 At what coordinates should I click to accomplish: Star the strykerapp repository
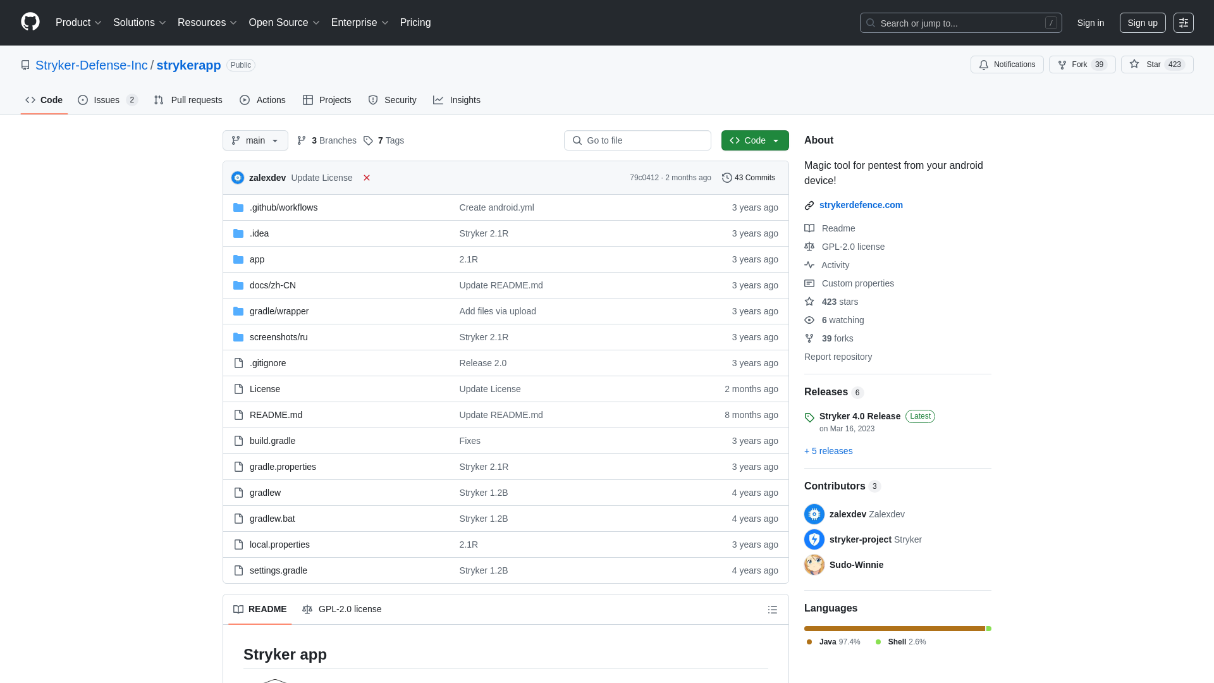pos(1157,65)
